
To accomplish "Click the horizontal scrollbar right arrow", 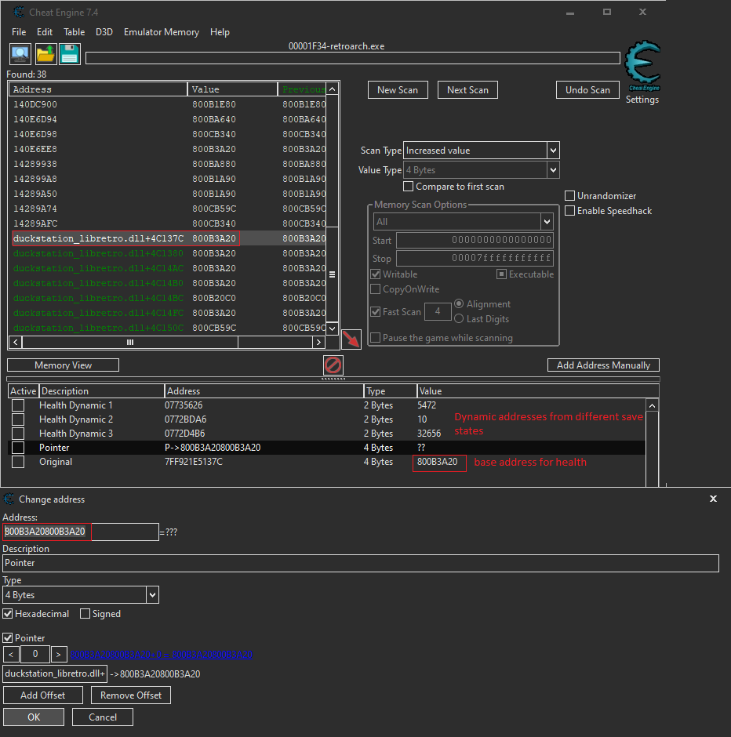I will pos(318,342).
